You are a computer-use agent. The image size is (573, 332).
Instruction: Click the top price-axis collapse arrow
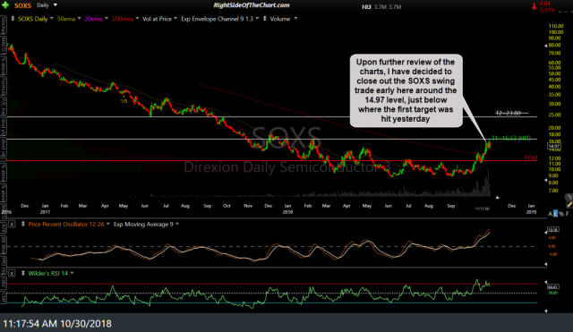[545, 46]
